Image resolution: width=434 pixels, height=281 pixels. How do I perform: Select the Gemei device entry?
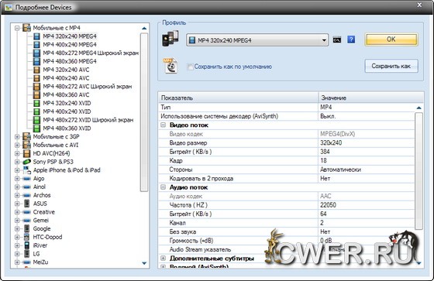[40, 220]
